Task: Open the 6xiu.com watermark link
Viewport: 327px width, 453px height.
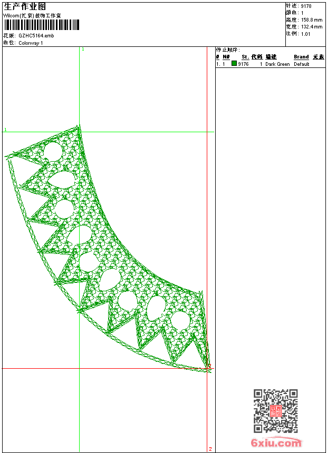Action: pyautogui.click(x=276, y=444)
